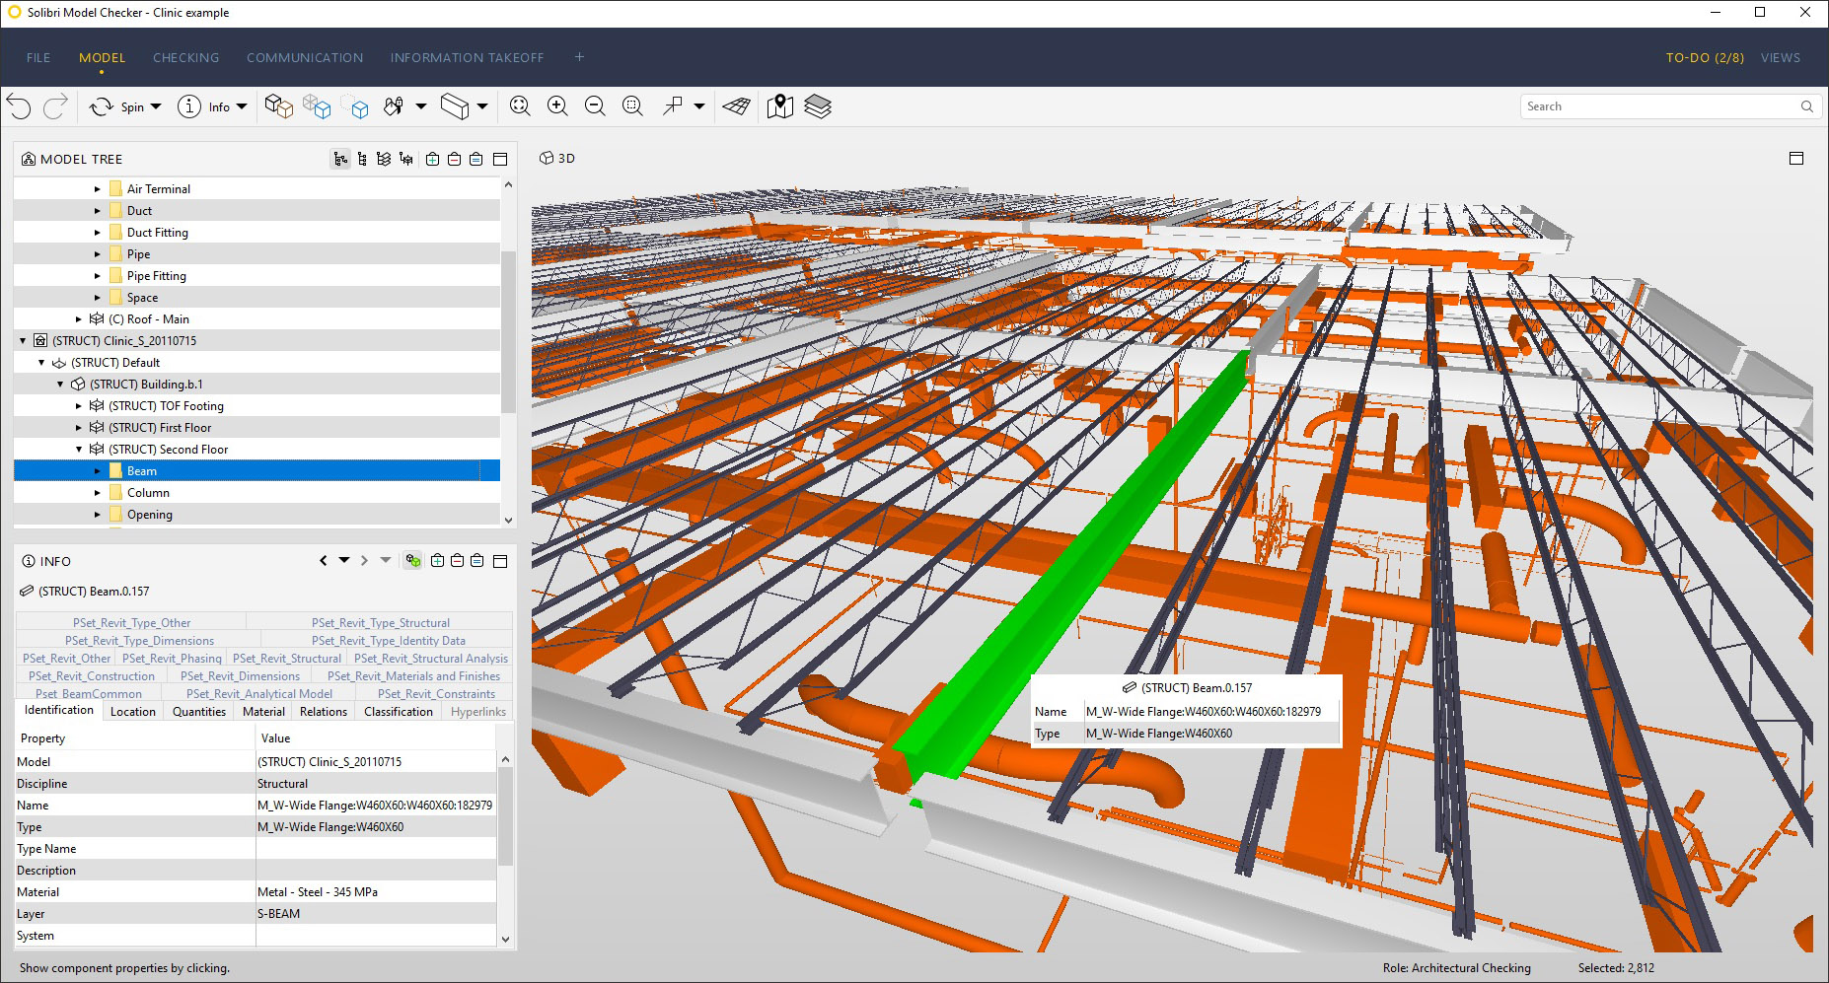Add to selection basket in Model Tree
This screenshot has height=983, width=1829.
pos(432,159)
